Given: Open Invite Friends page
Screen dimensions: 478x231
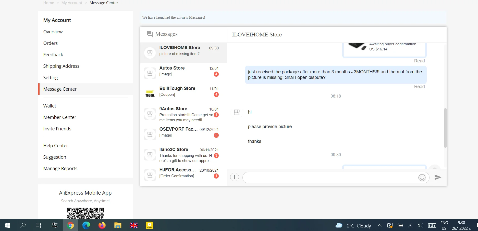Looking at the screenshot, I should (57, 129).
